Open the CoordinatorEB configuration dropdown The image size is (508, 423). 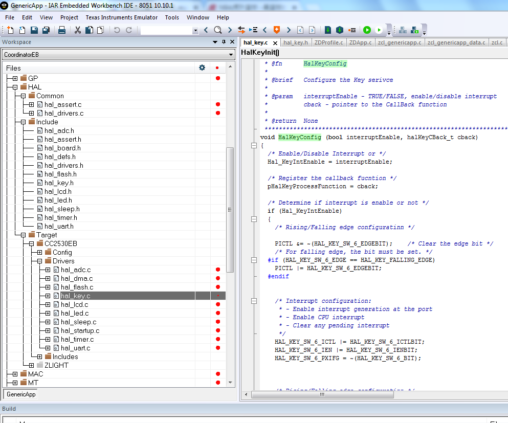click(231, 55)
